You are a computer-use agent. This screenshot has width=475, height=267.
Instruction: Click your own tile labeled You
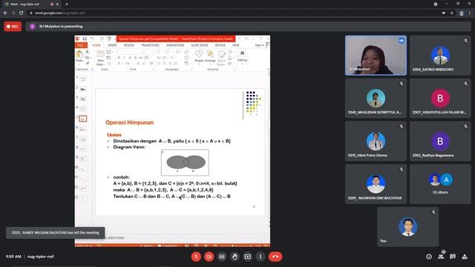pyautogui.click(x=407, y=227)
